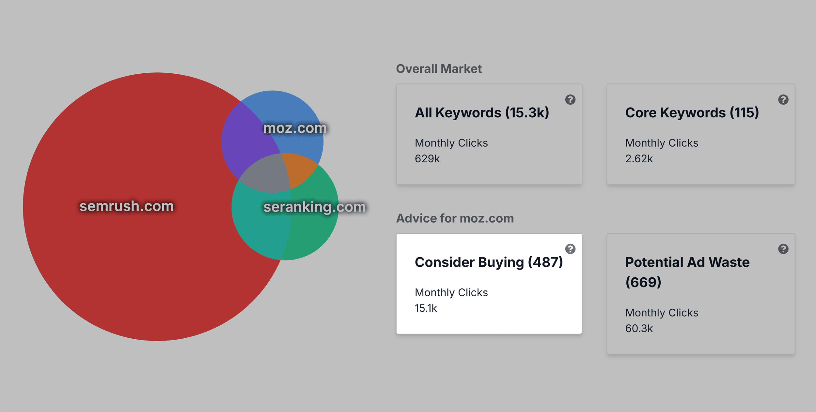The width and height of the screenshot is (816, 412).
Task: Click help icon on Consider Buying card
Action: click(x=570, y=249)
